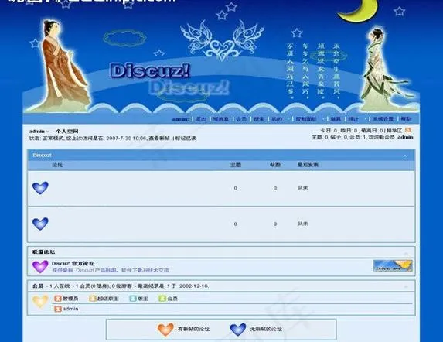Click the 最后发表 column header
Viewport: 443px width, 342px height.
[x=308, y=165]
